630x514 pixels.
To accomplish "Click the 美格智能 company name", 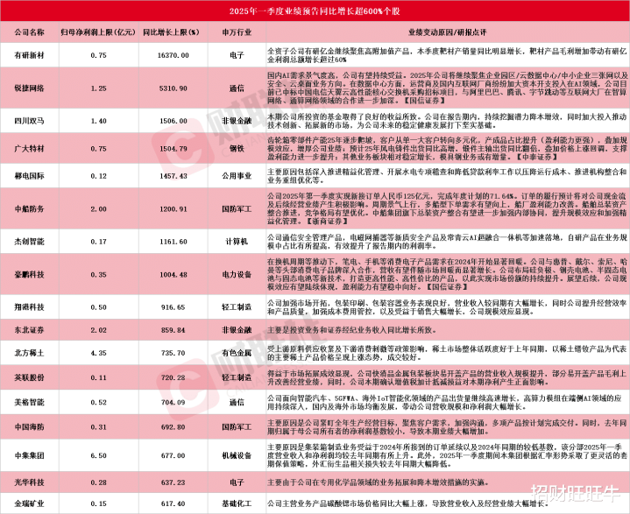I will [29, 402].
